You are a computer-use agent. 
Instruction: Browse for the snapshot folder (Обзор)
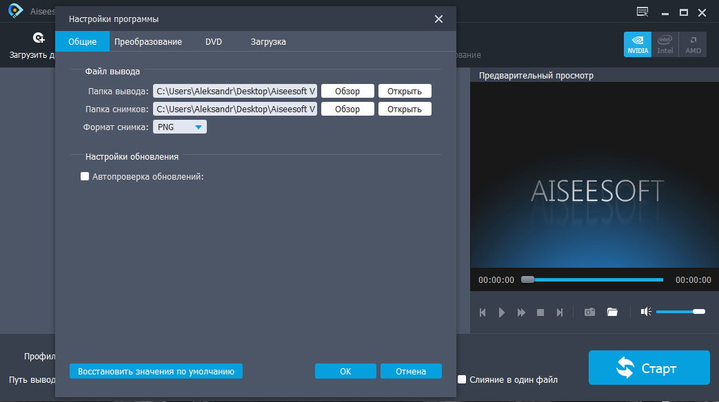pyautogui.click(x=347, y=109)
